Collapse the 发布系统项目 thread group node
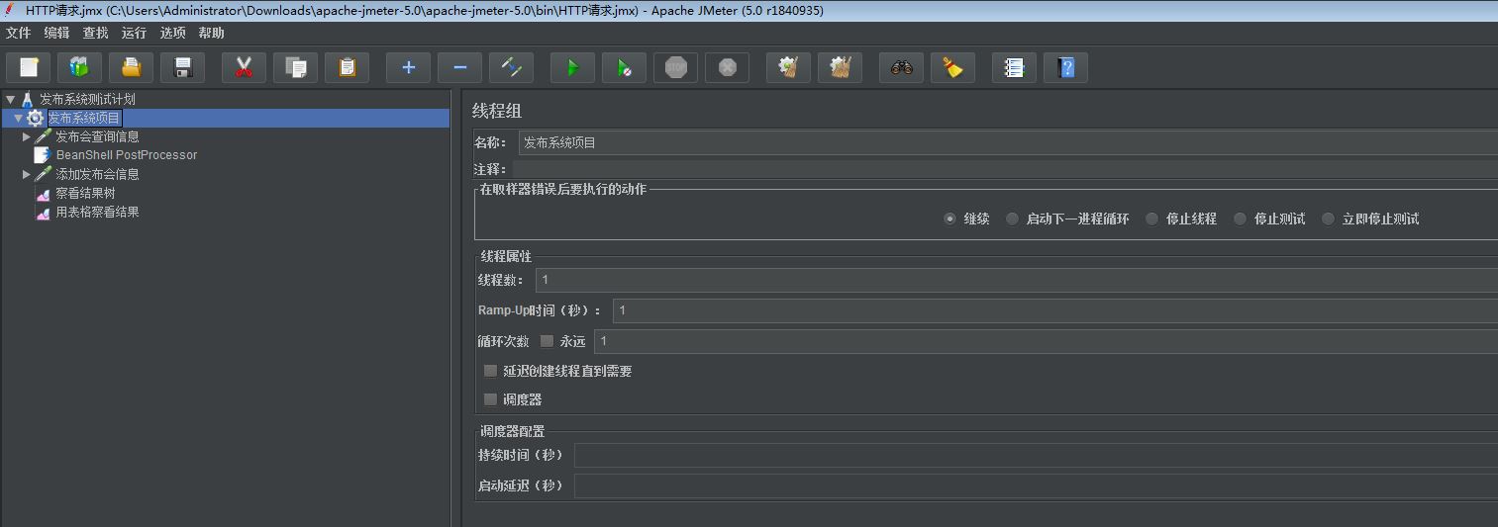1498x527 pixels. pos(18,118)
